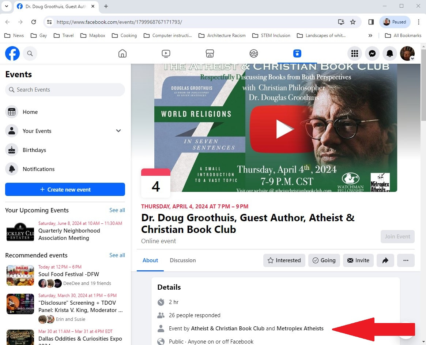See all Your Upcoming Events
The image size is (426, 345).
point(117,210)
